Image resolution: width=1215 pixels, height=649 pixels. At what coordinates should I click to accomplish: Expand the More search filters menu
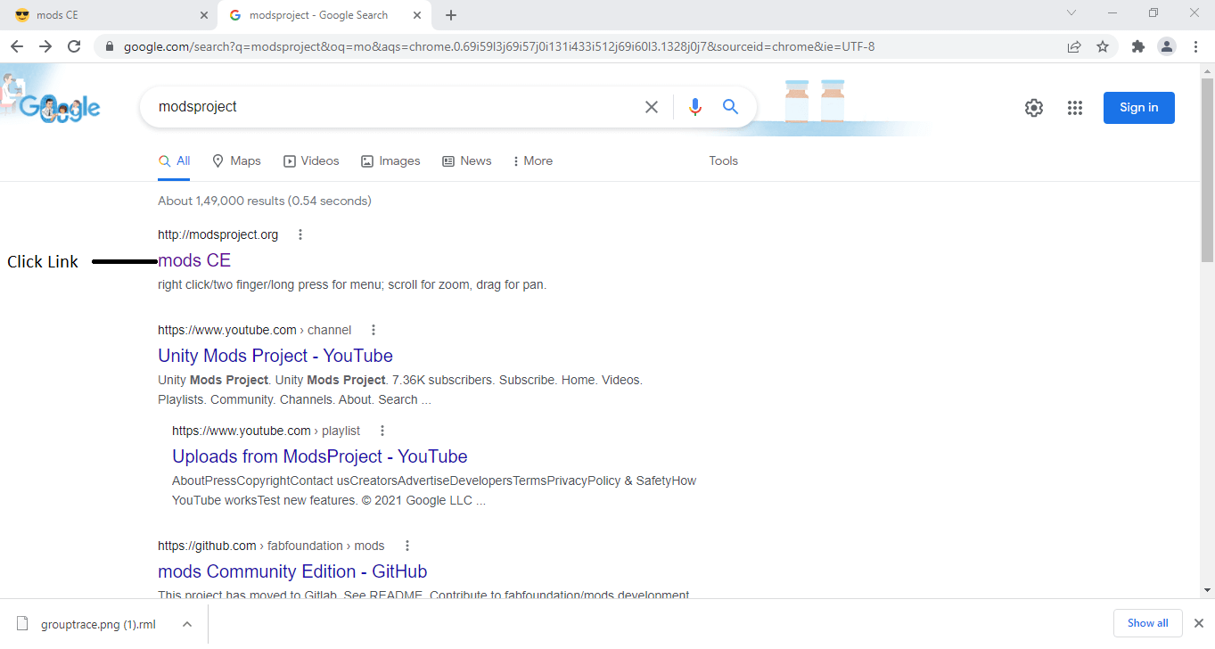(533, 161)
